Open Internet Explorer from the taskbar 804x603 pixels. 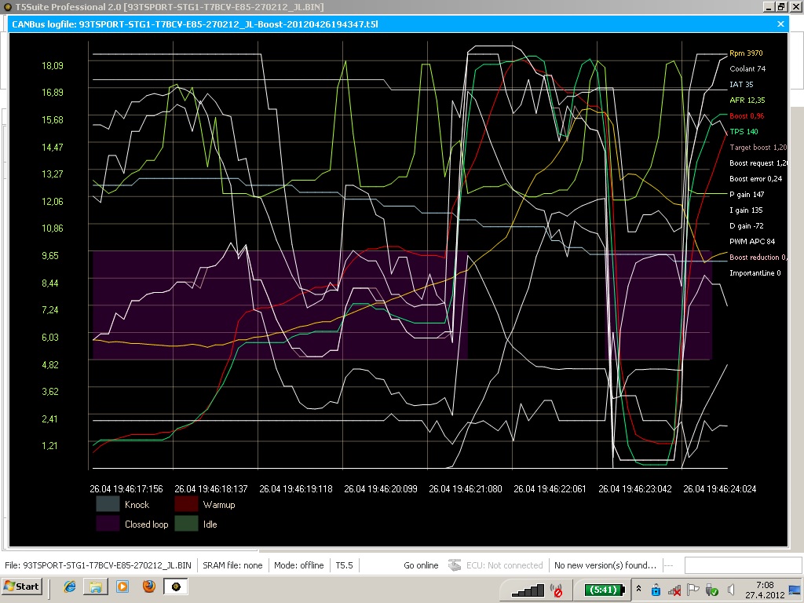pos(70,587)
